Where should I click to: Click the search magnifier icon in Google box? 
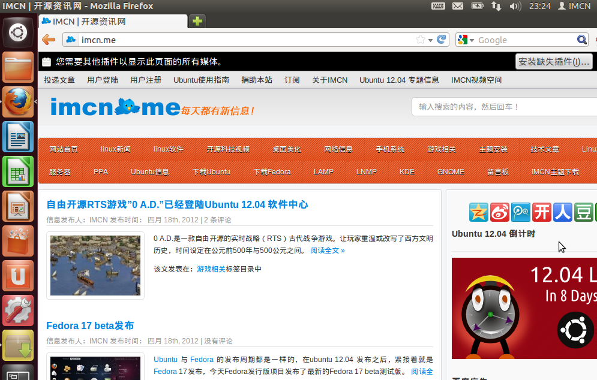(x=581, y=40)
